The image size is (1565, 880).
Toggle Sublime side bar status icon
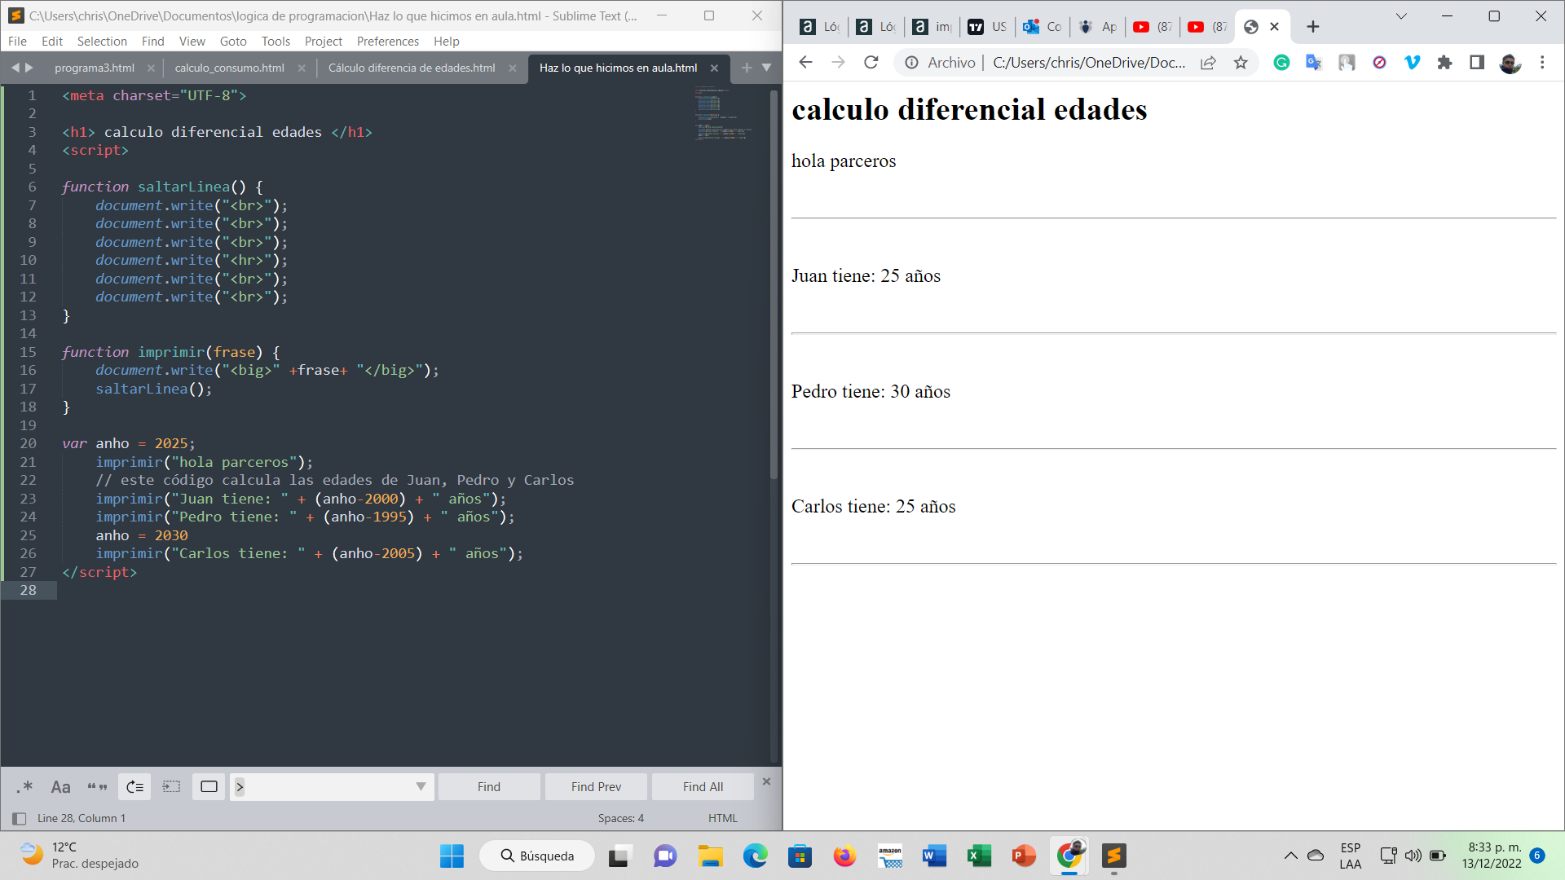click(x=20, y=818)
